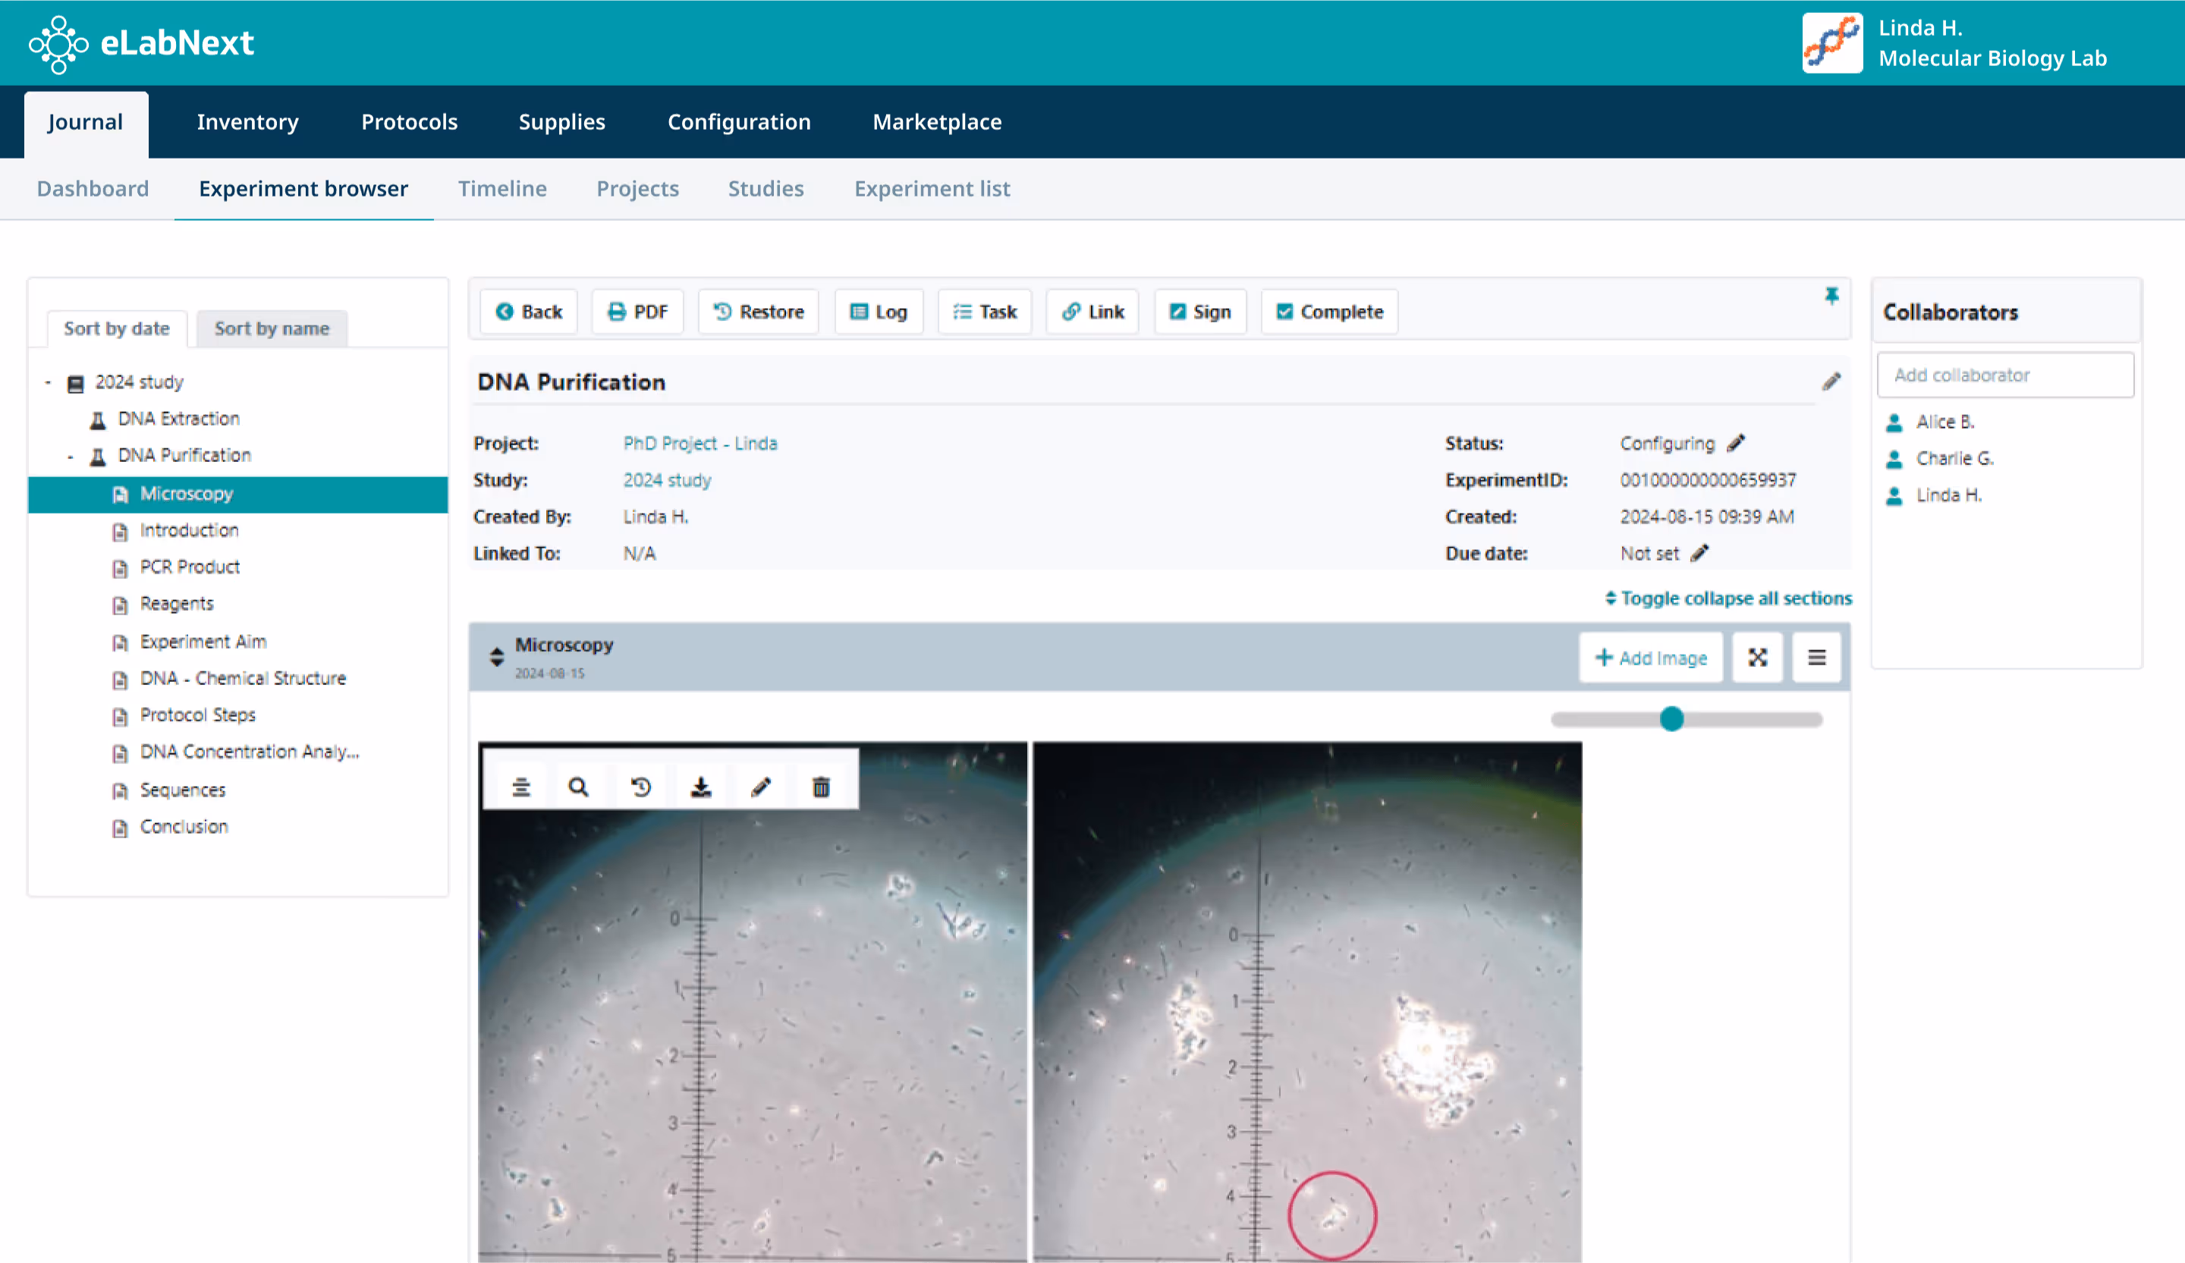
Task: Click the DNA Extraction flask icon
Action: coord(98,419)
